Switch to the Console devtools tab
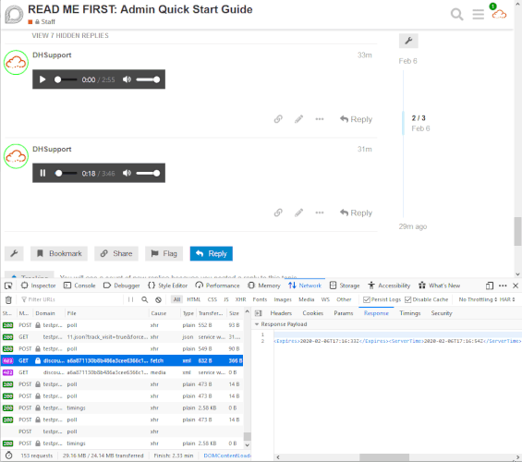Image resolution: width=522 pixels, height=462 pixels. coord(79,286)
